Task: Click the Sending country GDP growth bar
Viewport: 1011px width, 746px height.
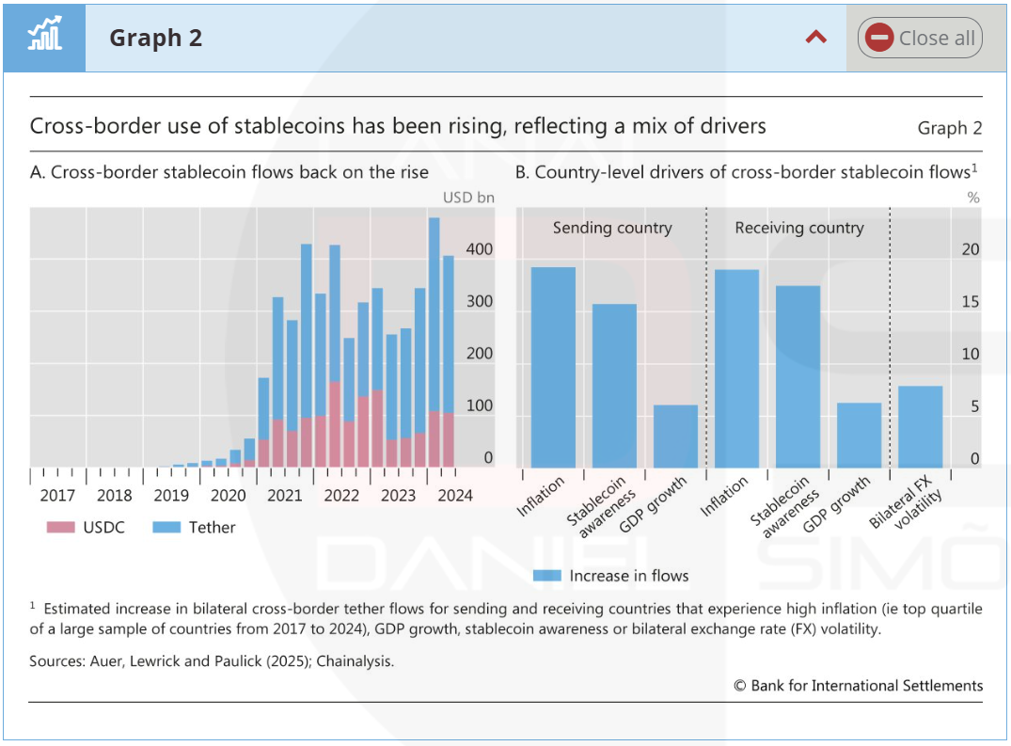Action: [x=675, y=436]
